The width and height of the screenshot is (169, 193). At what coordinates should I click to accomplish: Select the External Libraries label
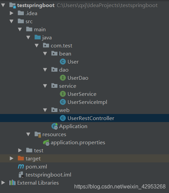(38, 183)
